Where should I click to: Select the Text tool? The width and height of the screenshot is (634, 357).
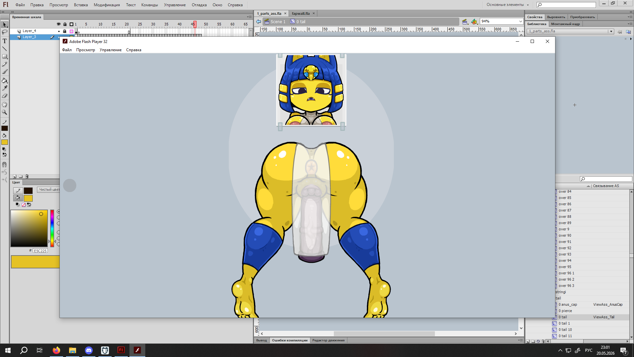(x=5, y=41)
